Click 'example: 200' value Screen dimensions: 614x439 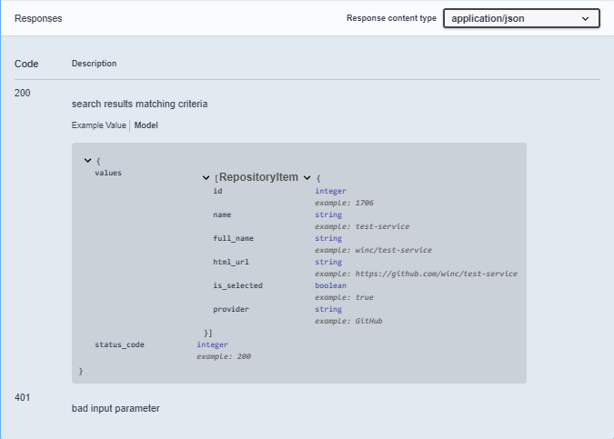pyautogui.click(x=224, y=356)
